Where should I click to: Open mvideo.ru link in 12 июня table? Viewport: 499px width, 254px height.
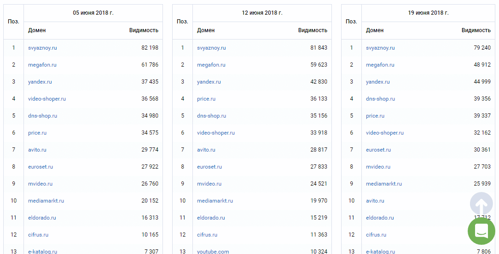click(209, 184)
